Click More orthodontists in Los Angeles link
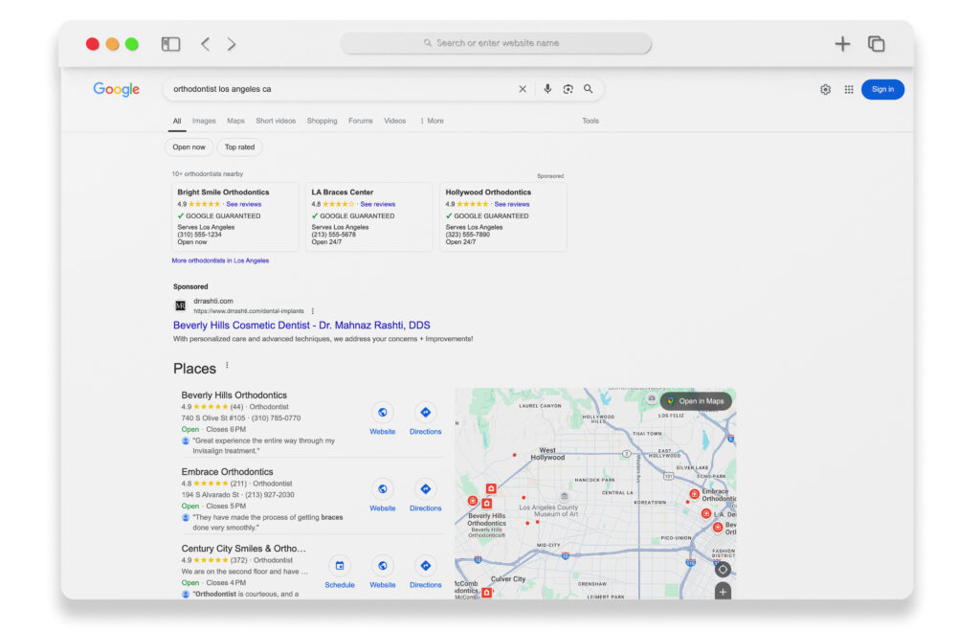This screenshot has width=980, height=632. [x=220, y=260]
